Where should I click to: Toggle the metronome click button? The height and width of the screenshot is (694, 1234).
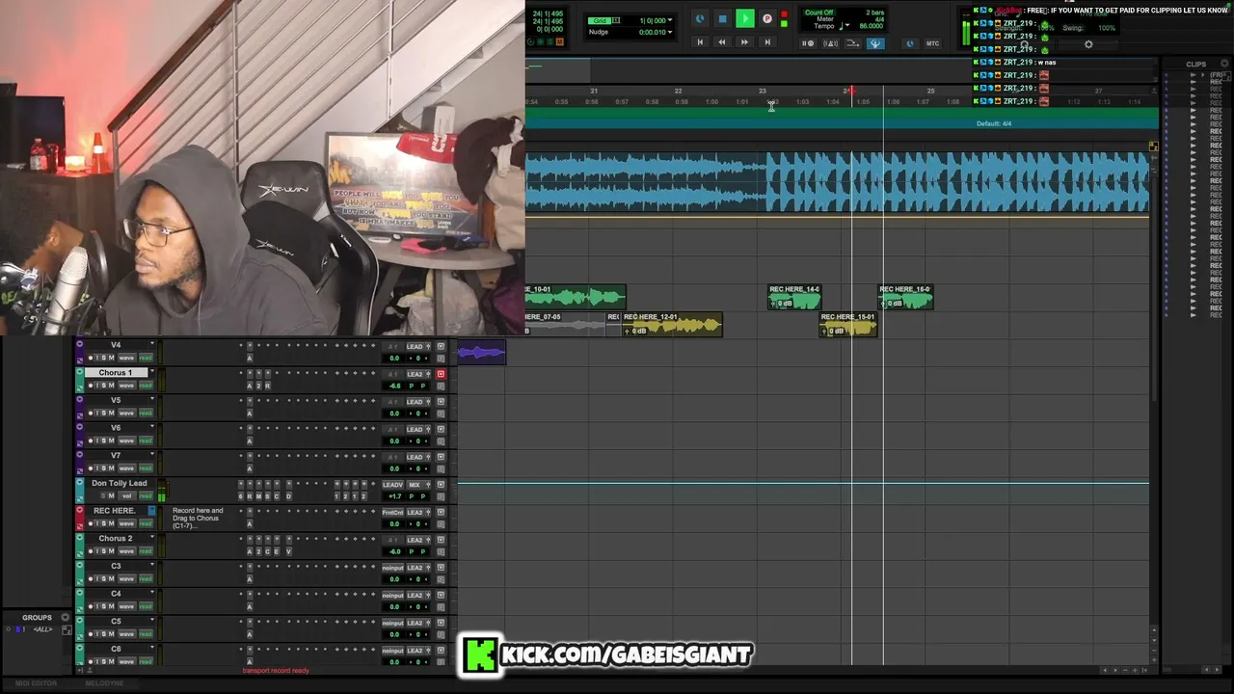[x=831, y=43]
